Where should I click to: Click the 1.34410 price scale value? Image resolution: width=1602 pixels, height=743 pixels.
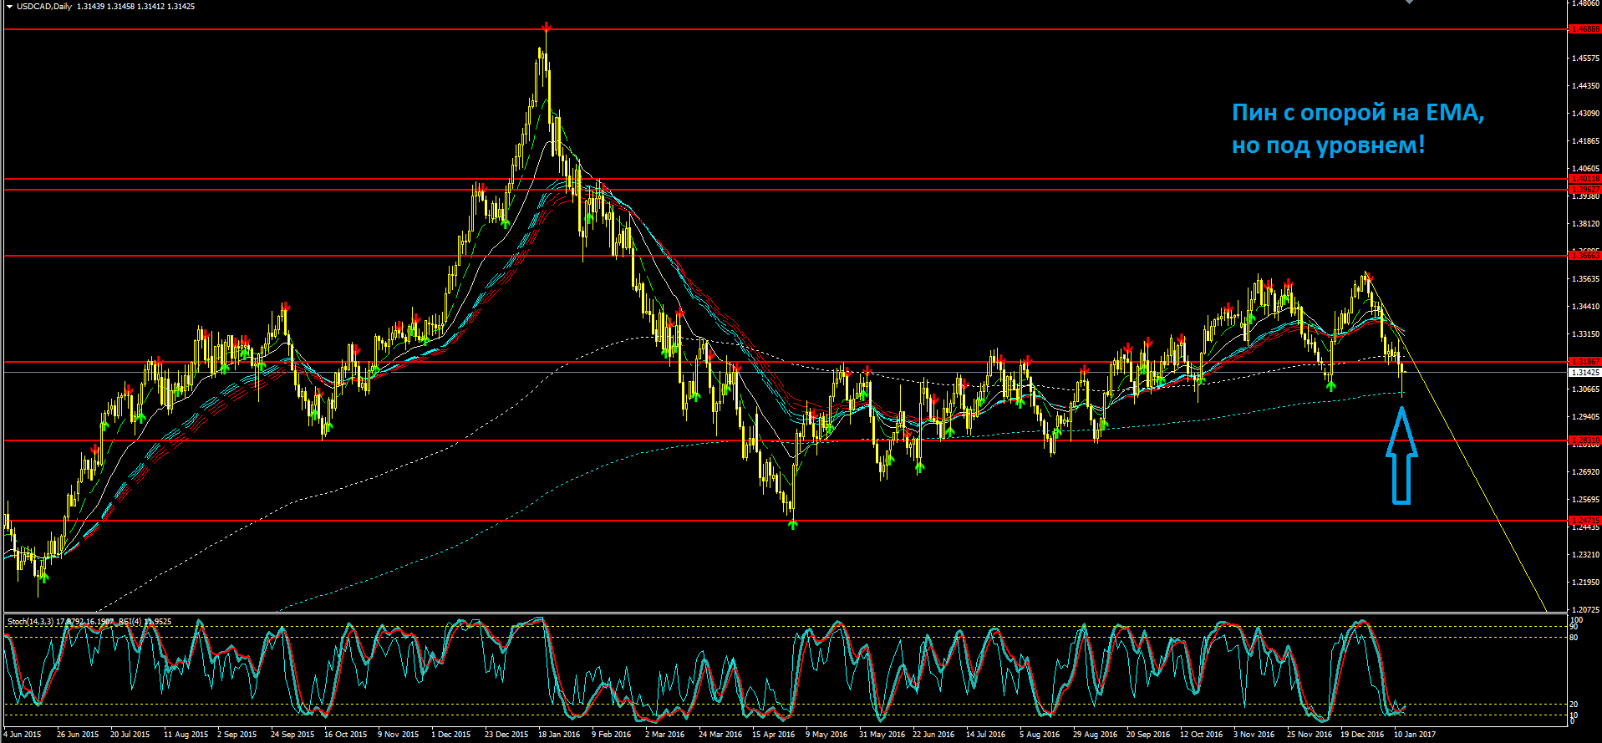click(x=1585, y=307)
